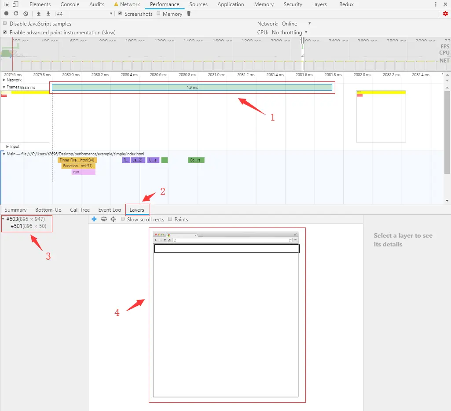
Task: Select the inspect element picker icon
Action: coord(6,4)
